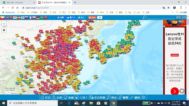Click the green 35 station marker

click(x=14, y=43)
